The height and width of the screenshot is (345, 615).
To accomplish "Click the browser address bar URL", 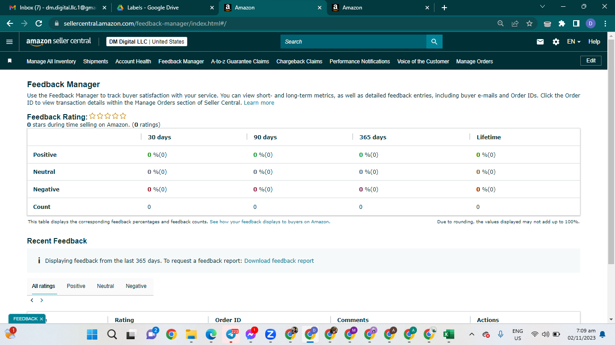I will pyautogui.click(x=145, y=23).
